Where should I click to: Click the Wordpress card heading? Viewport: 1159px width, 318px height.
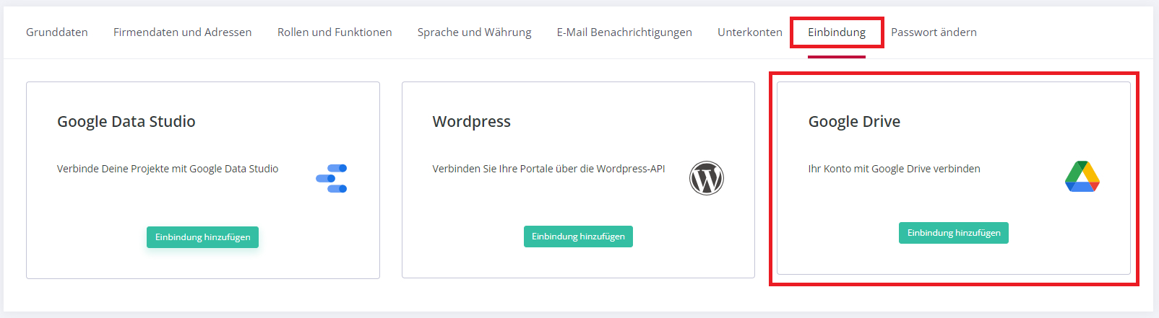472,121
